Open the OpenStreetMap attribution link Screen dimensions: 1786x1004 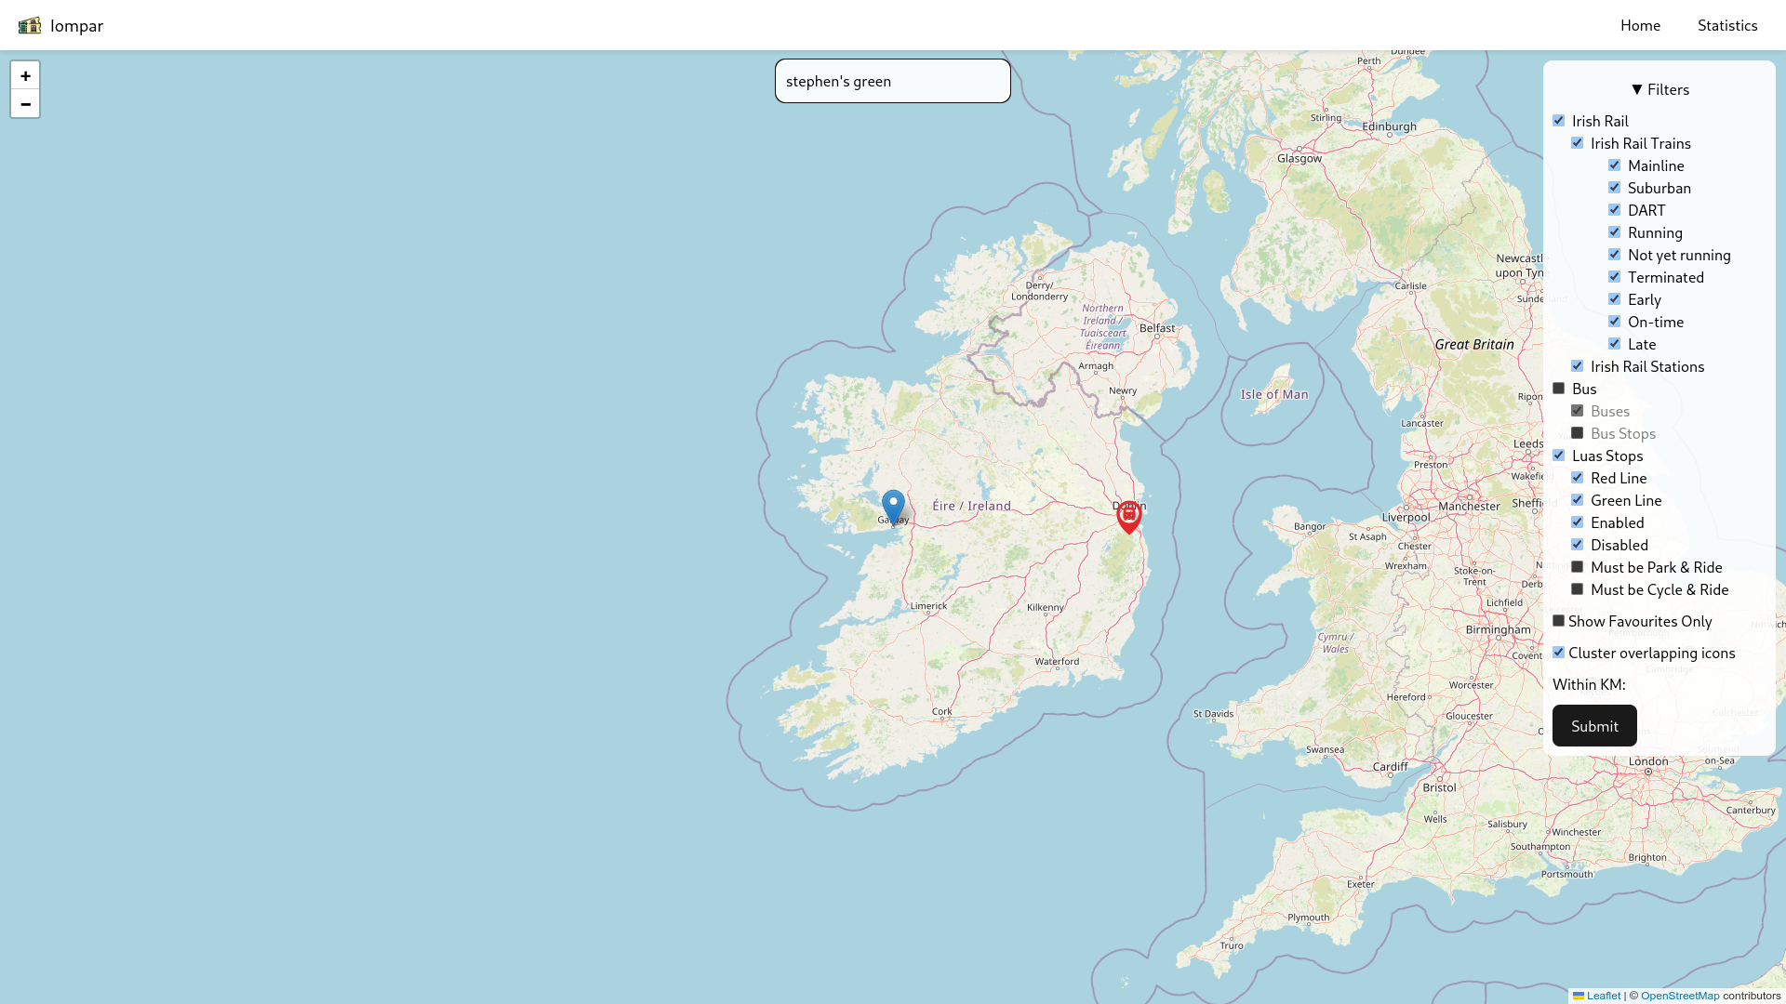tap(1680, 996)
